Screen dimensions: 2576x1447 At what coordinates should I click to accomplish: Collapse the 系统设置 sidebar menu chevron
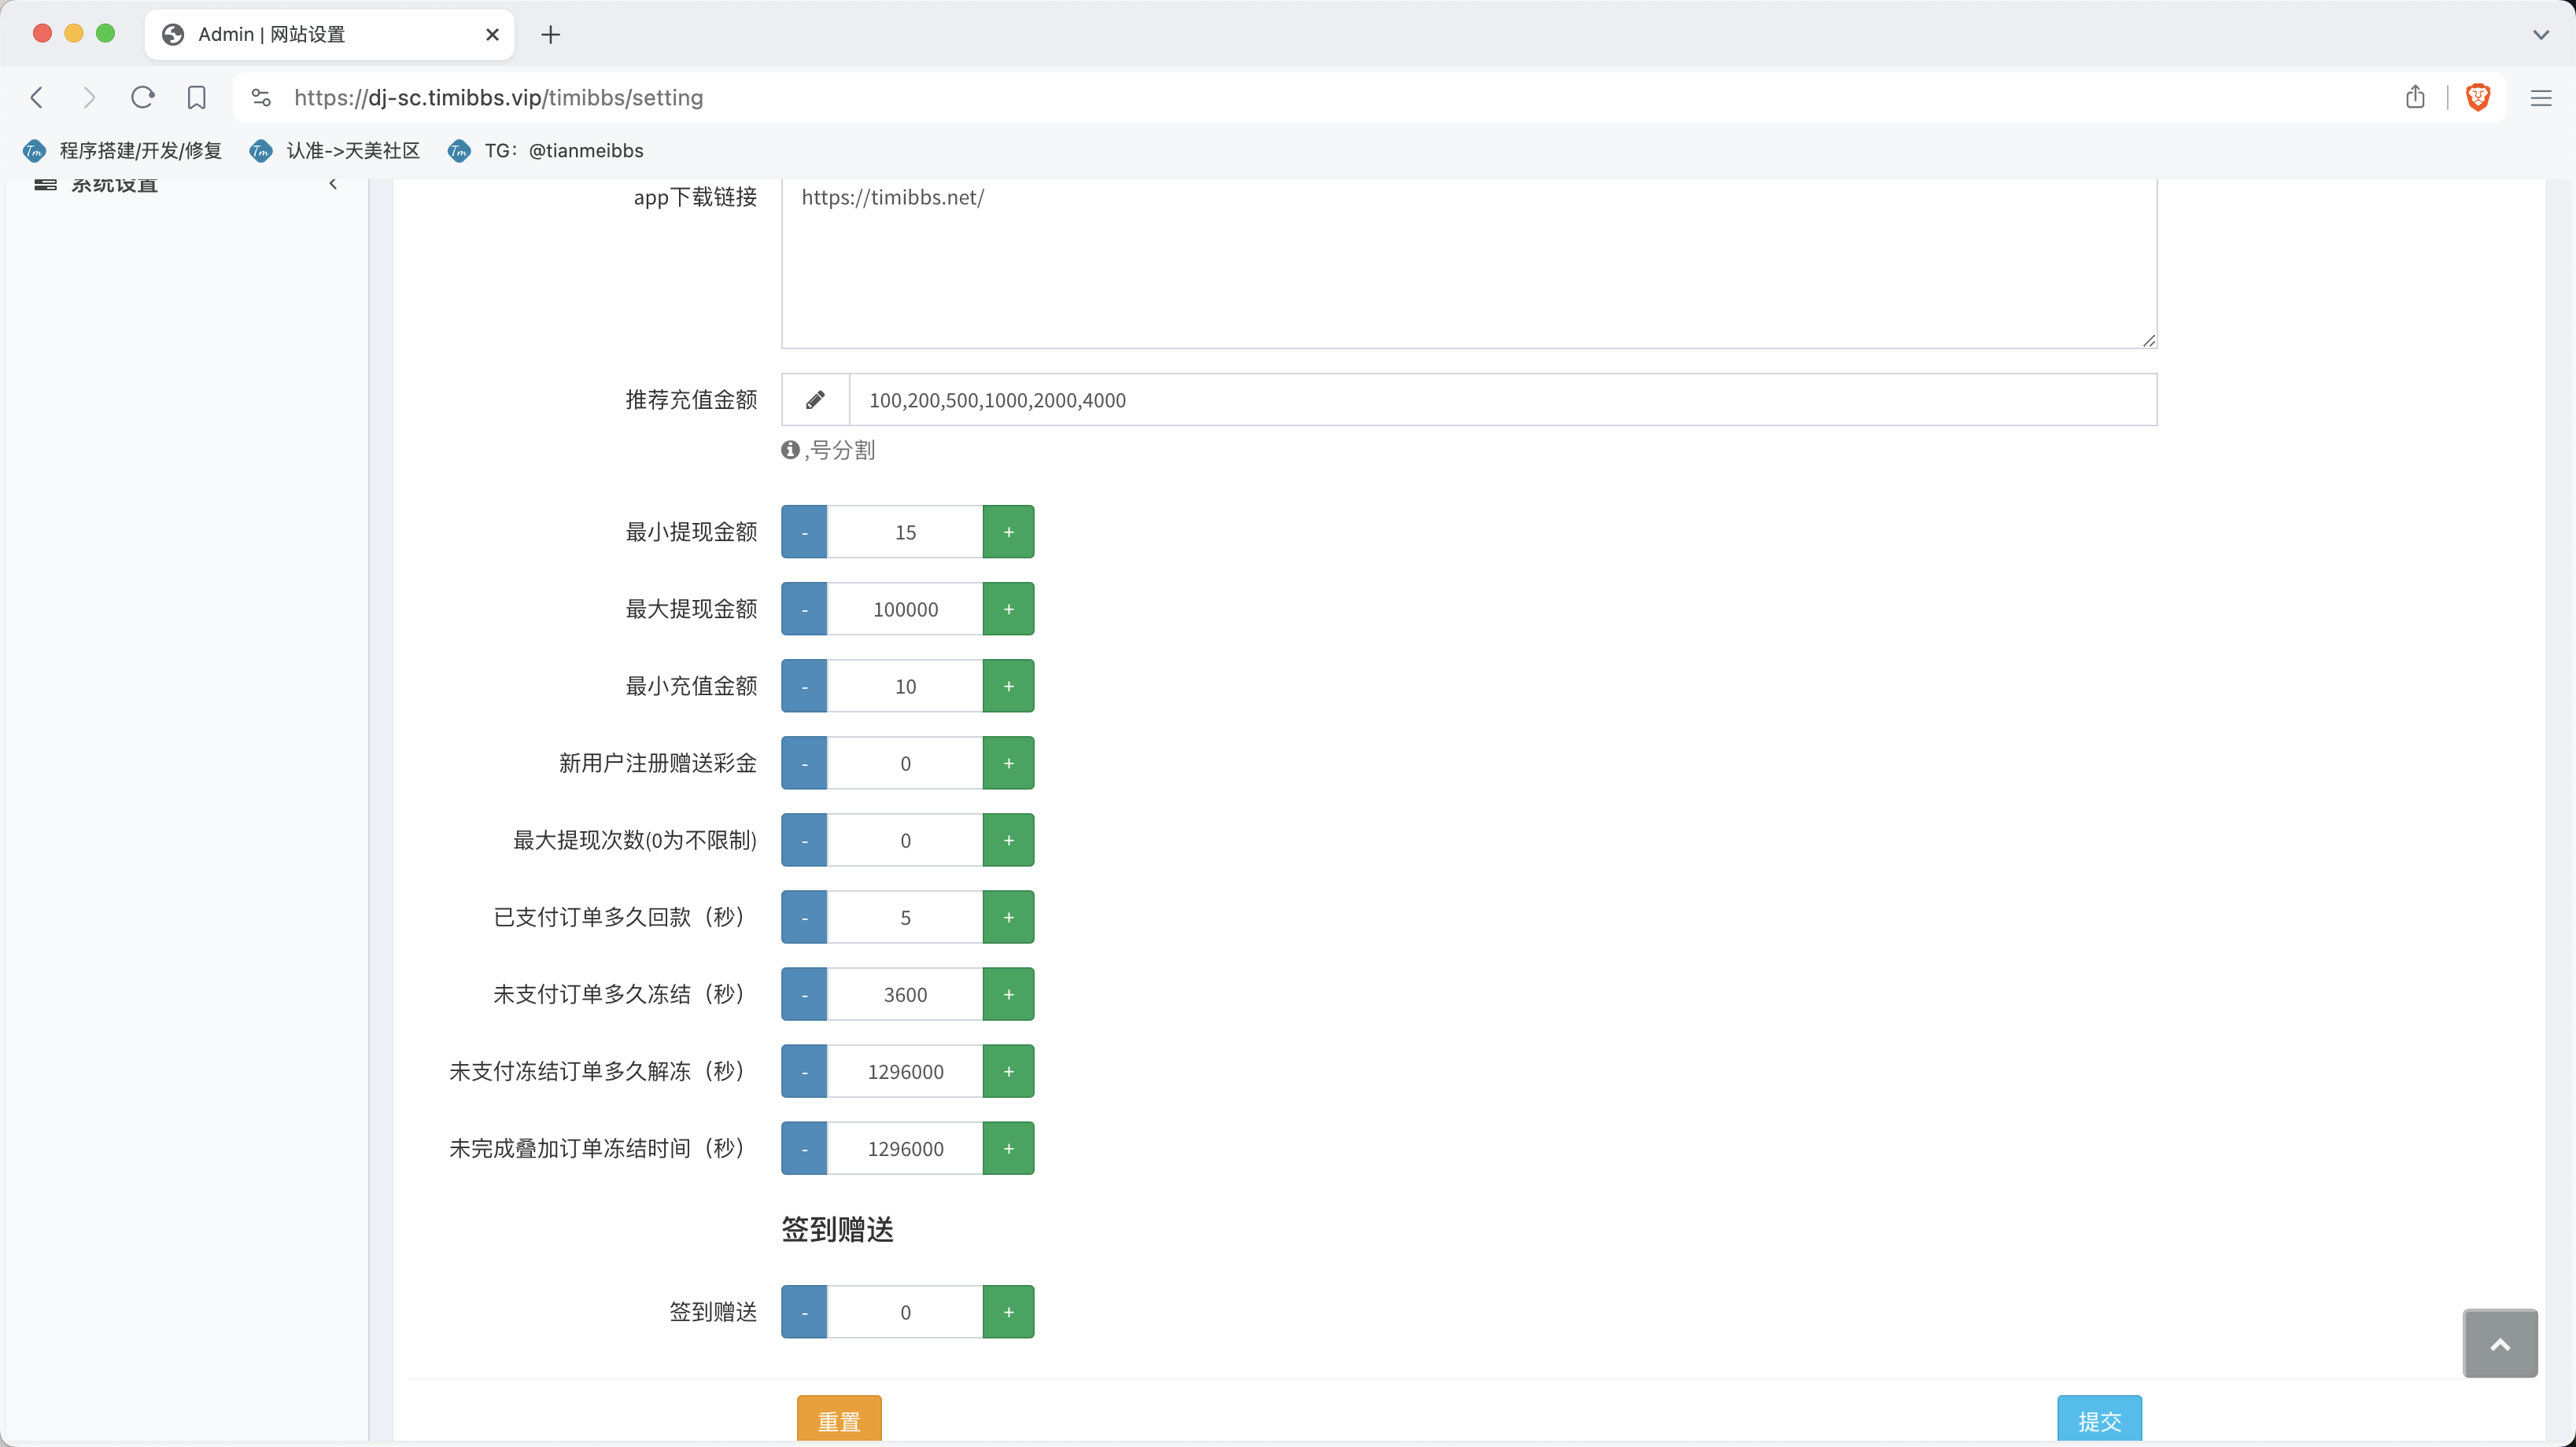pyautogui.click(x=333, y=184)
